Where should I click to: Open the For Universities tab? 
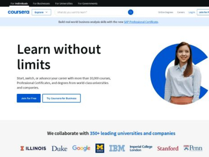tap(64, 3)
